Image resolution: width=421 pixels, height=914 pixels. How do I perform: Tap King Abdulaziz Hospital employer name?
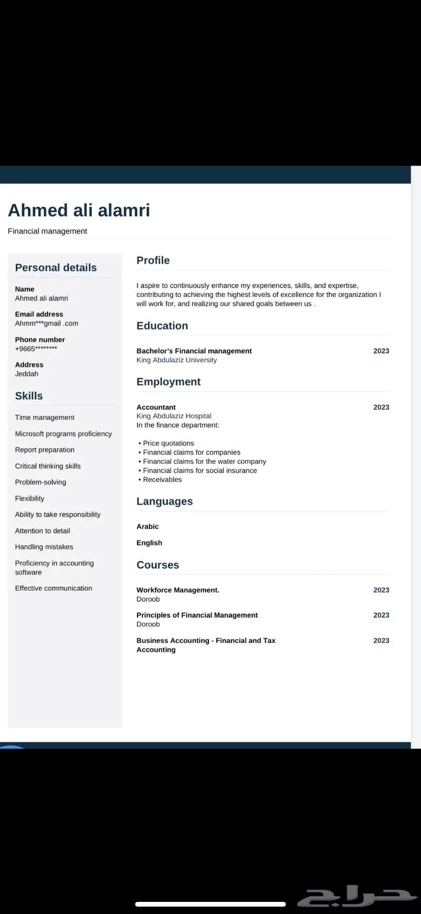174,416
